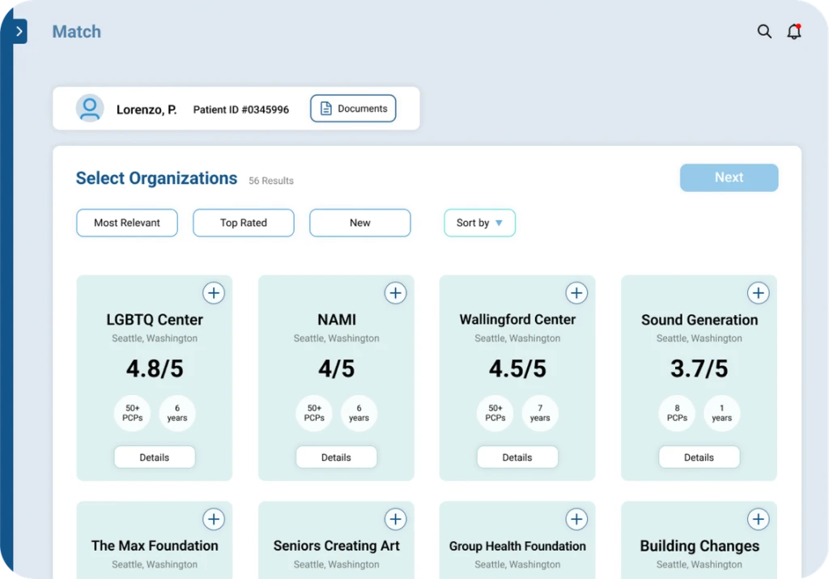The height and width of the screenshot is (579, 829).
Task: Click the Select Organizations heading
Action: pyautogui.click(x=156, y=178)
